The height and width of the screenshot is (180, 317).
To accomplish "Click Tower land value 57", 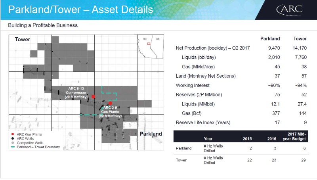I will pos(304,76).
